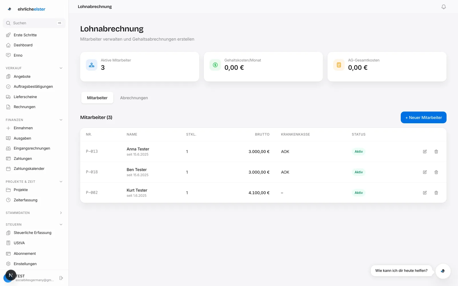Edit Anna Tester's employee record
The height and width of the screenshot is (286, 458).
pos(425,152)
